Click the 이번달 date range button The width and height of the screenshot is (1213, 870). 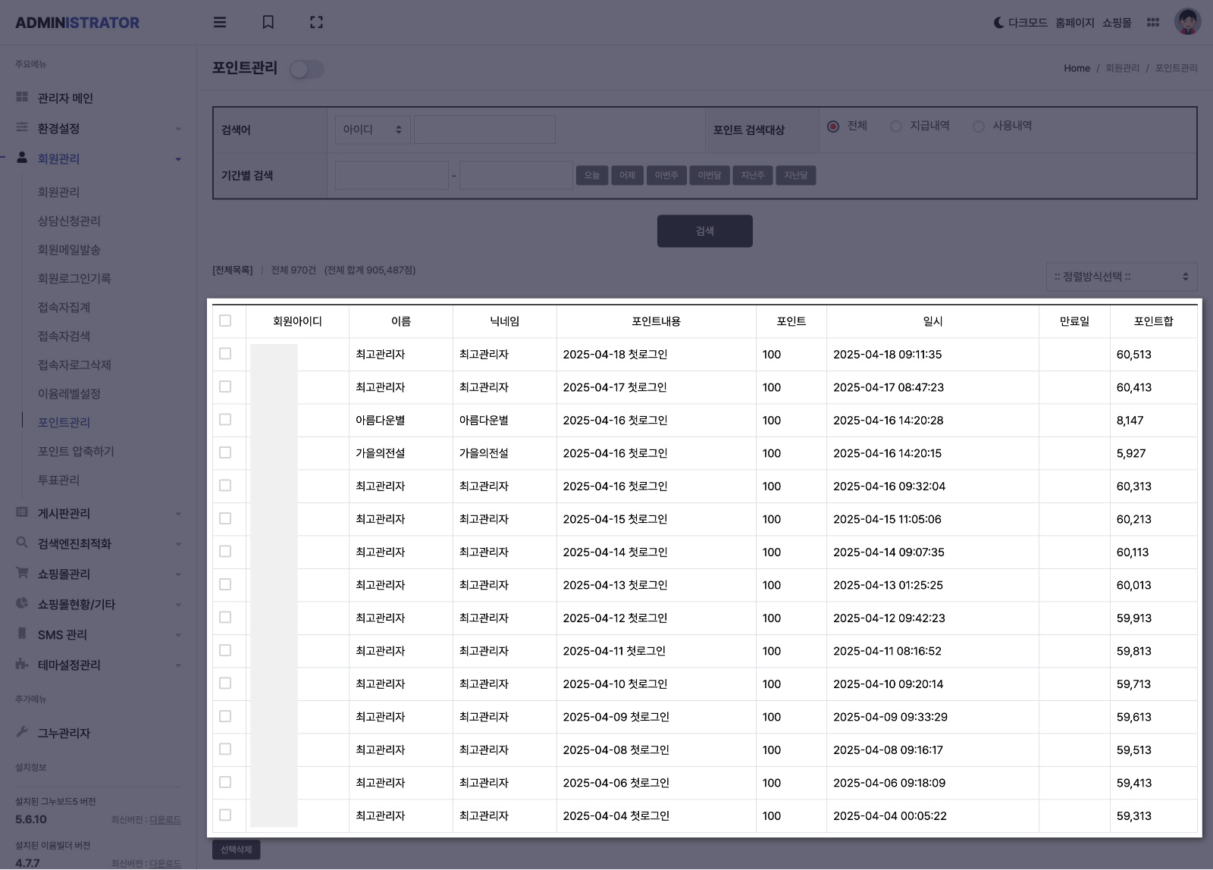pyautogui.click(x=710, y=176)
